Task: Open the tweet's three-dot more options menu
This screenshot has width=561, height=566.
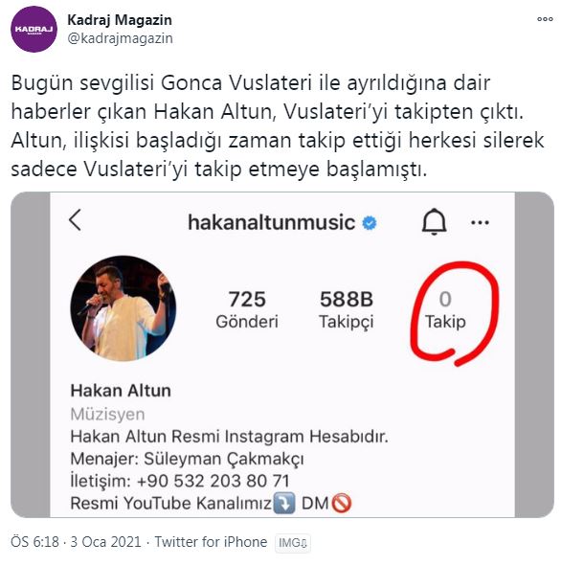Action: [545, 19]
